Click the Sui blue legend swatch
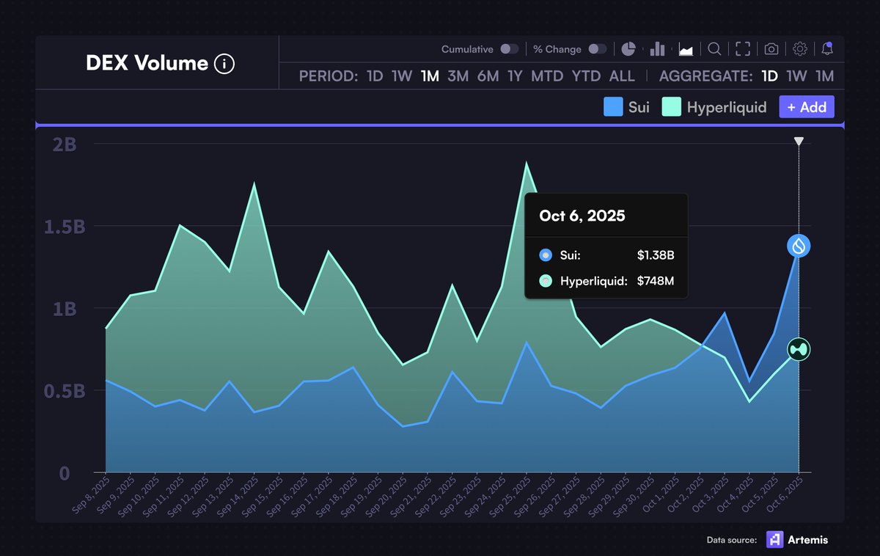This screenshot has width=880, height=556. pyautogui.click(x=613, y=107)
